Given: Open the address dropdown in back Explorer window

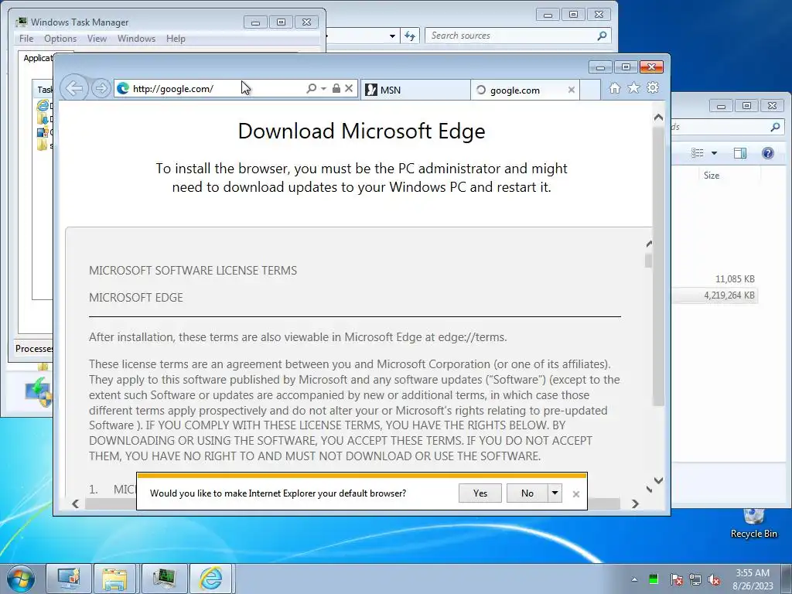Looking at the screenshot, I should pyautogui.click(x=392, y=36).
